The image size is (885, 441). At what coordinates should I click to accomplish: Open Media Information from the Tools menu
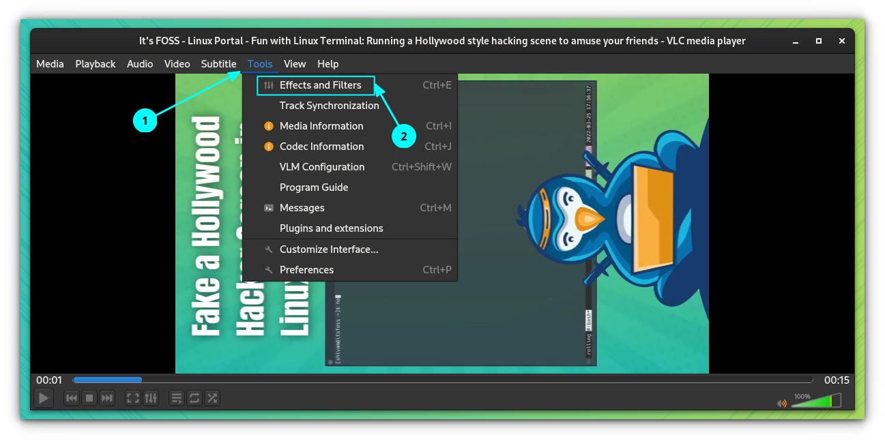point(321,125)
